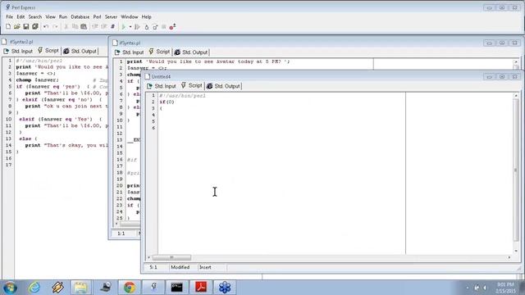Launch Internet Explorer from taskbar
The height and width of the screenshot is (295, 525).
tap(34, 288)
